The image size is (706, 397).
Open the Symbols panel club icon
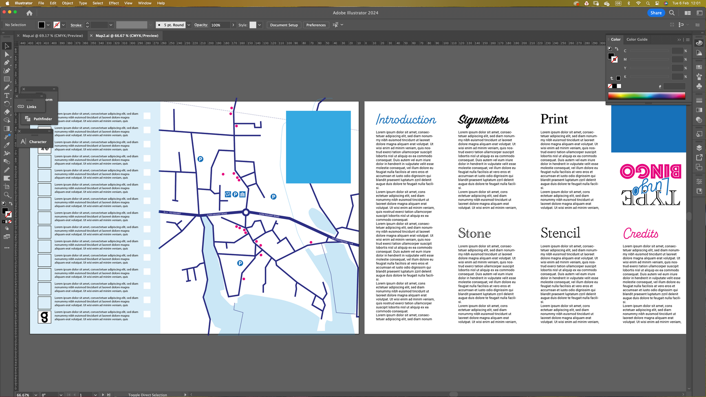[699, 86]
